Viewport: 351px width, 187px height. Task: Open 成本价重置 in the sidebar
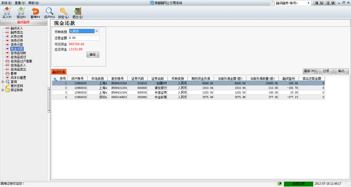(18, 78)
